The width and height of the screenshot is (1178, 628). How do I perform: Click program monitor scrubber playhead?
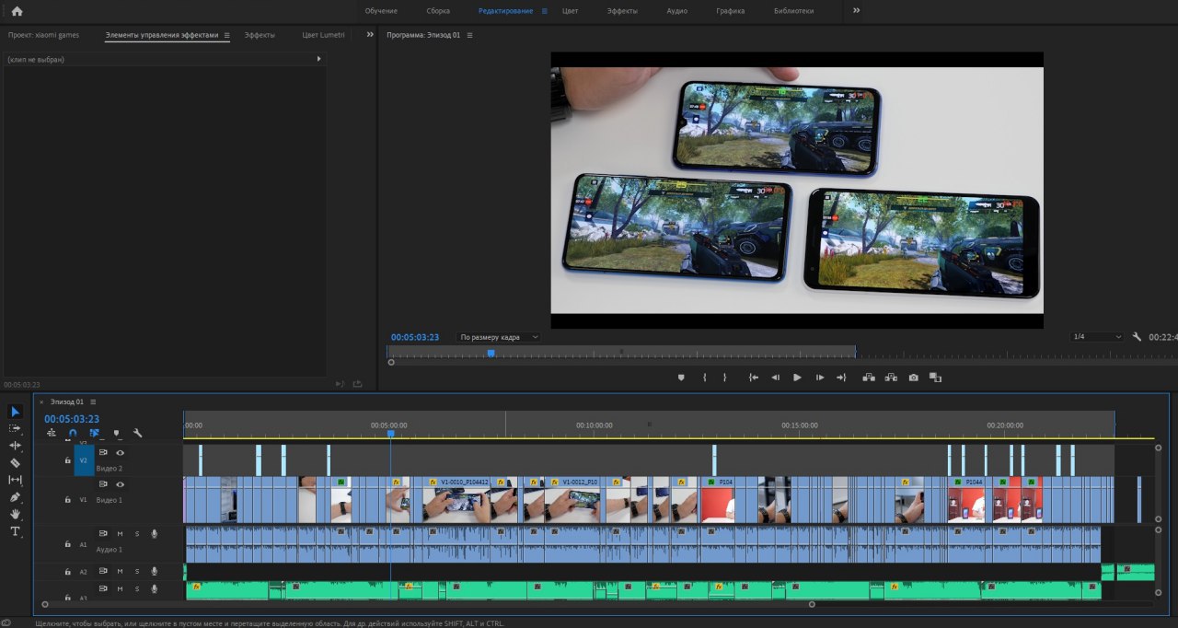click(491, 353)
